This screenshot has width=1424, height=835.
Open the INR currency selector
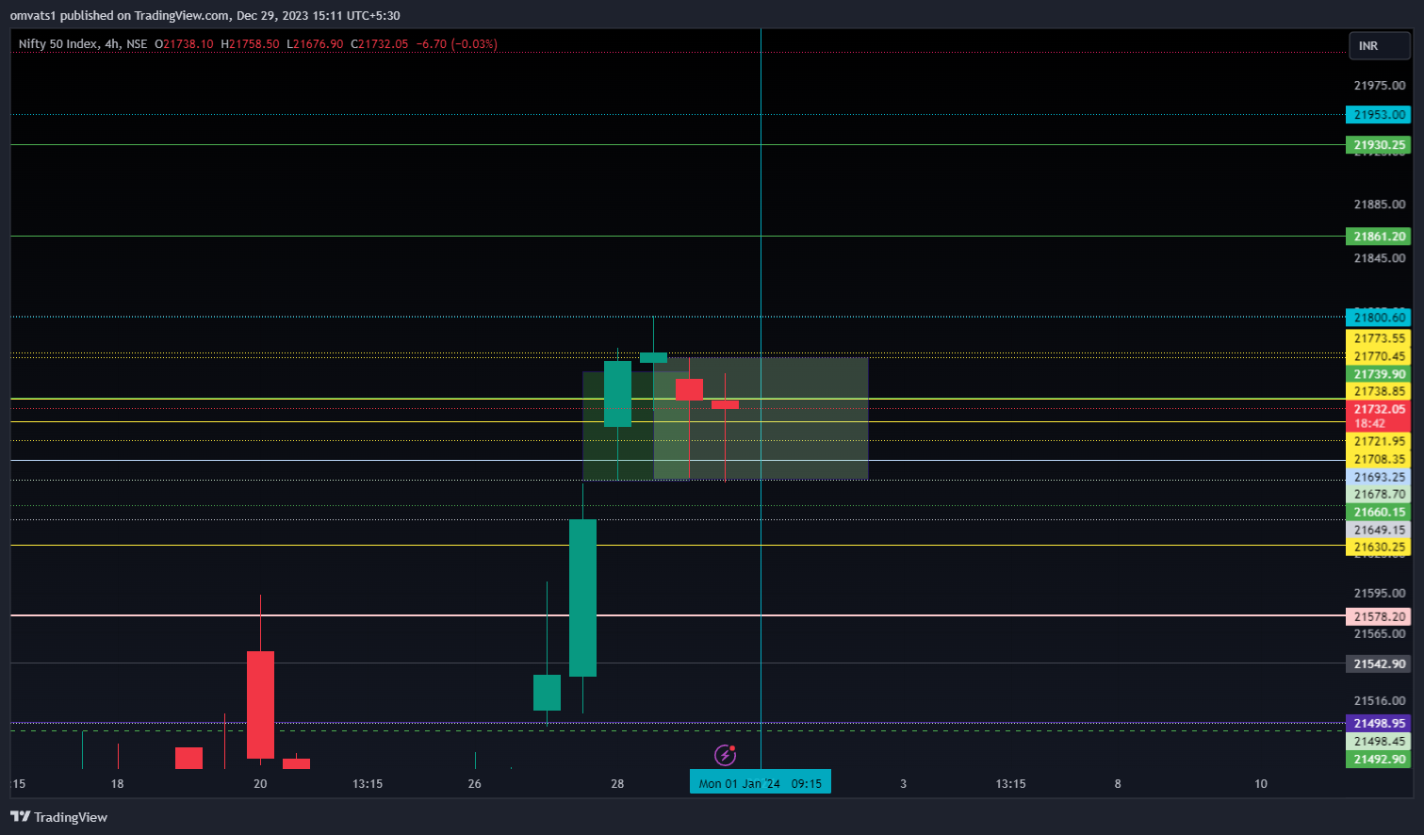(1380, 45)
